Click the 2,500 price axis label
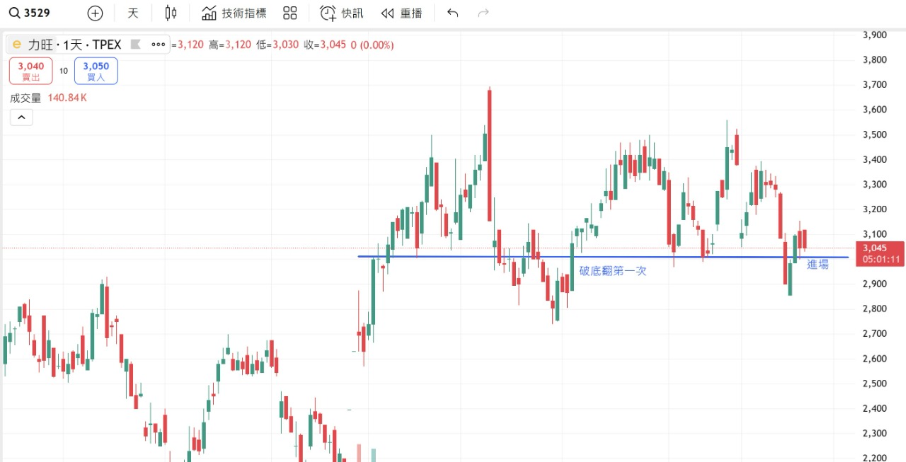 [876, 383]
